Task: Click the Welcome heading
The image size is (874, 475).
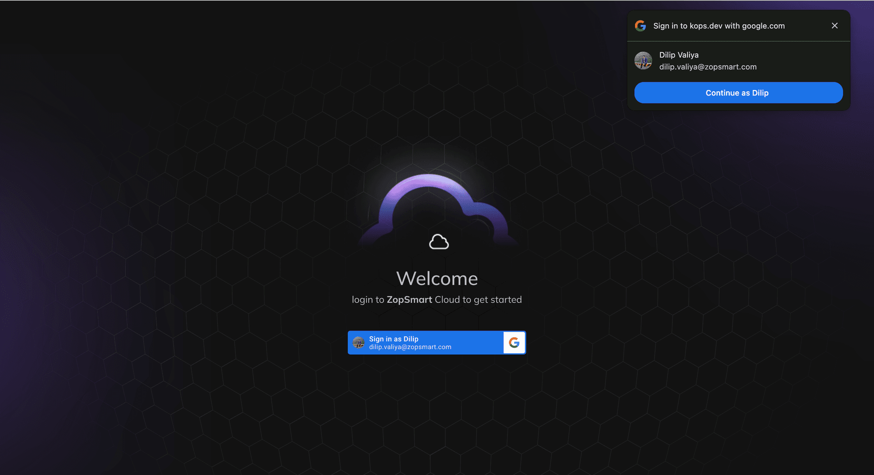Action: click(x=437, y=278)
